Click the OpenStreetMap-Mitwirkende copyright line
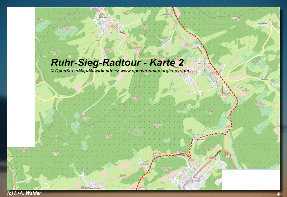Viewport: 287px width, 197px height. click(120, 71)
